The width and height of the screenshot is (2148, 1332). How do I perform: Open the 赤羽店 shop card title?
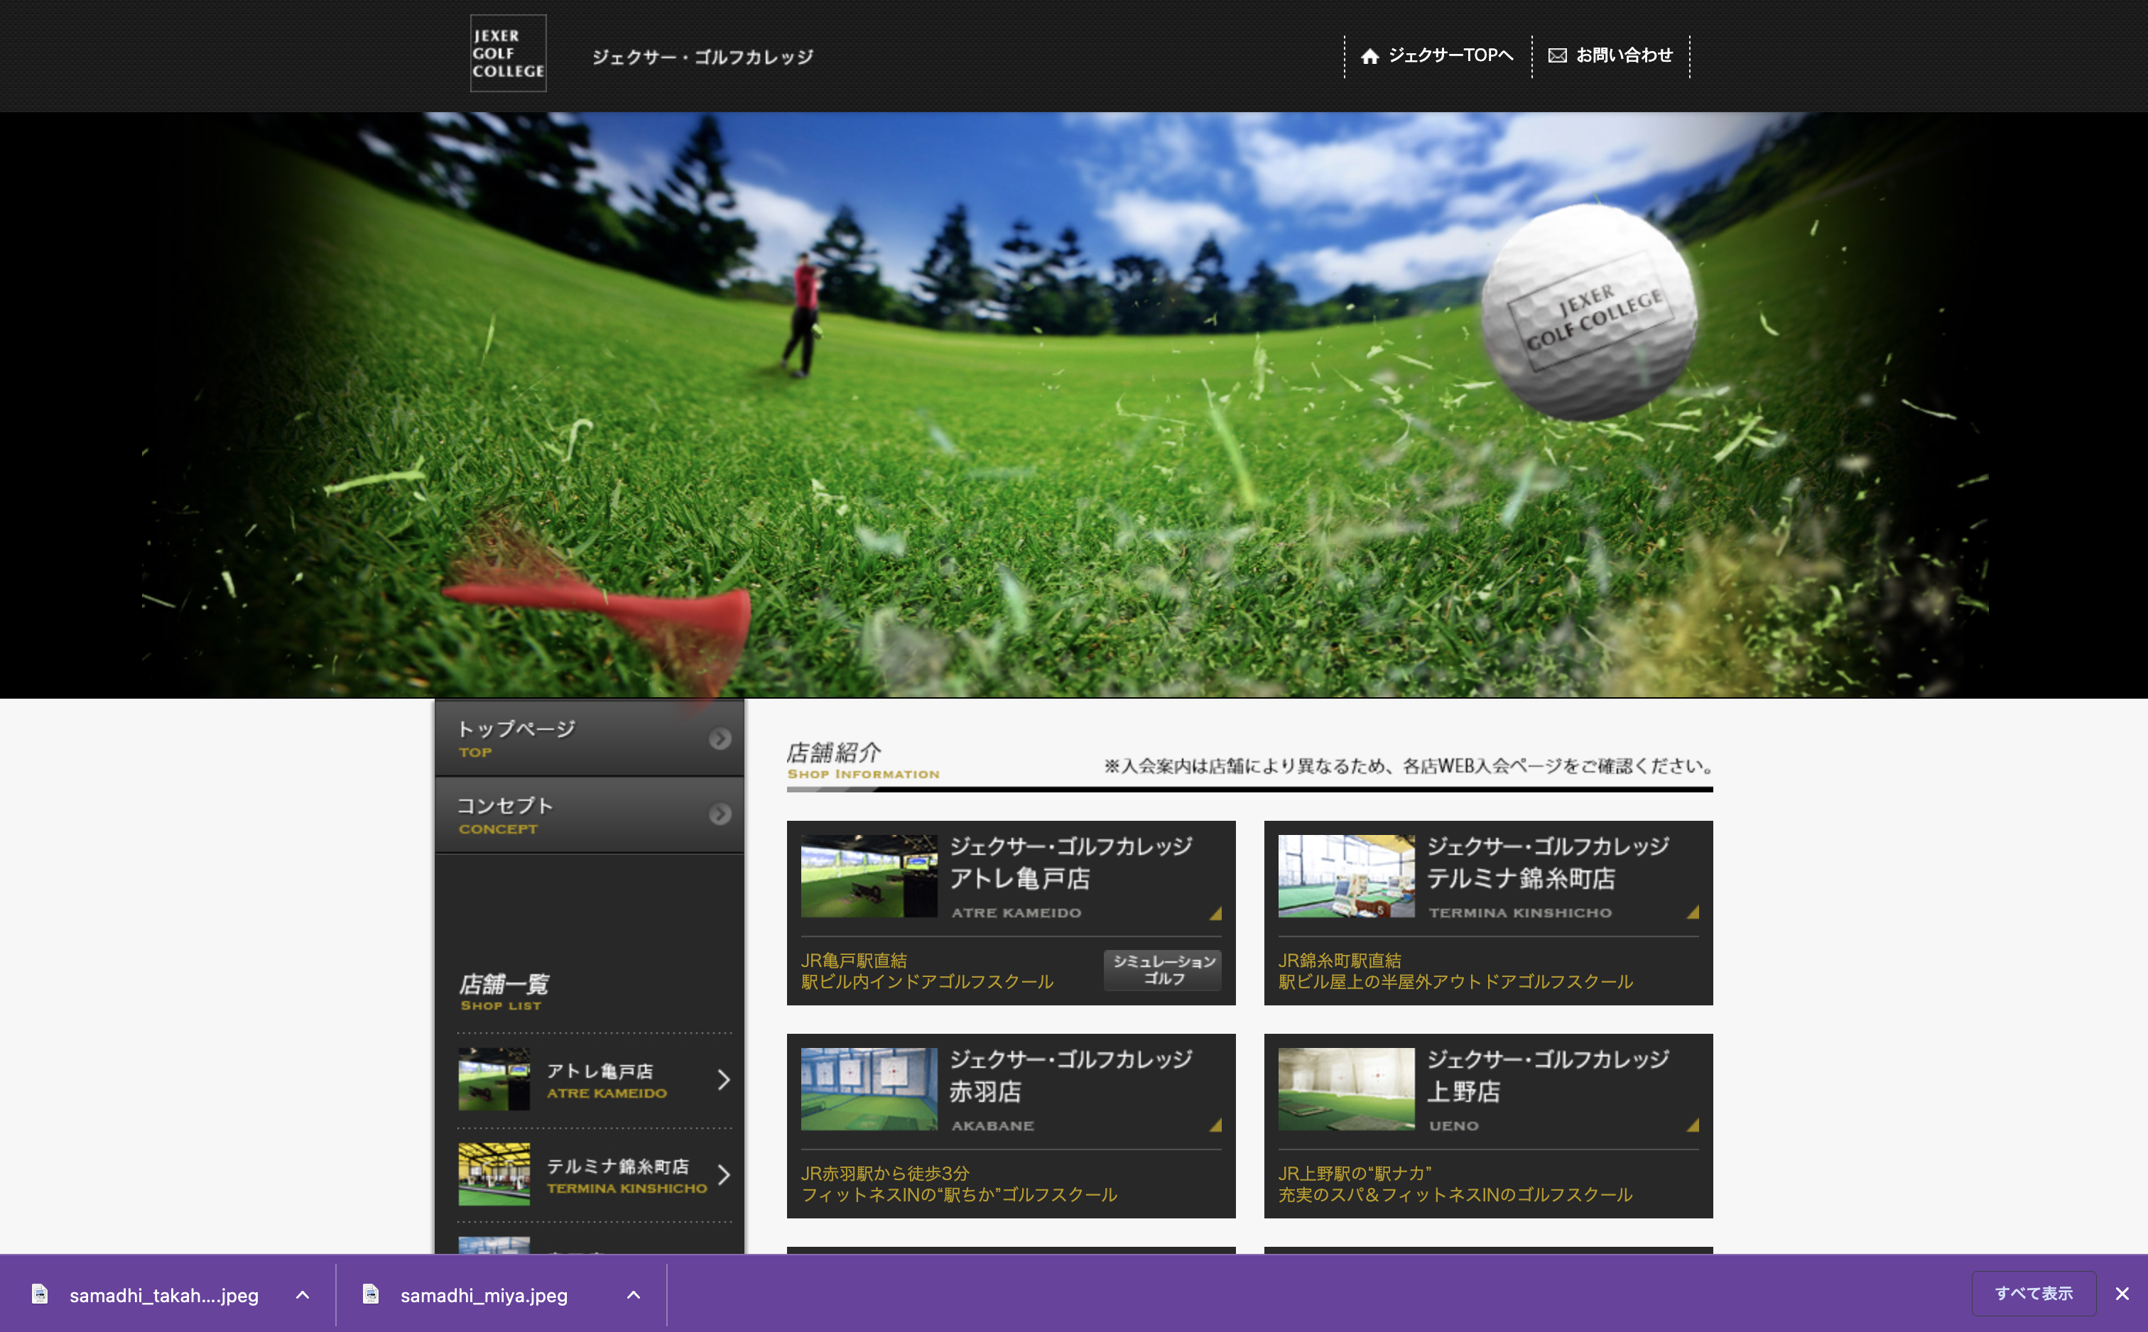pyautogui.click(x=1070, y=1076)
